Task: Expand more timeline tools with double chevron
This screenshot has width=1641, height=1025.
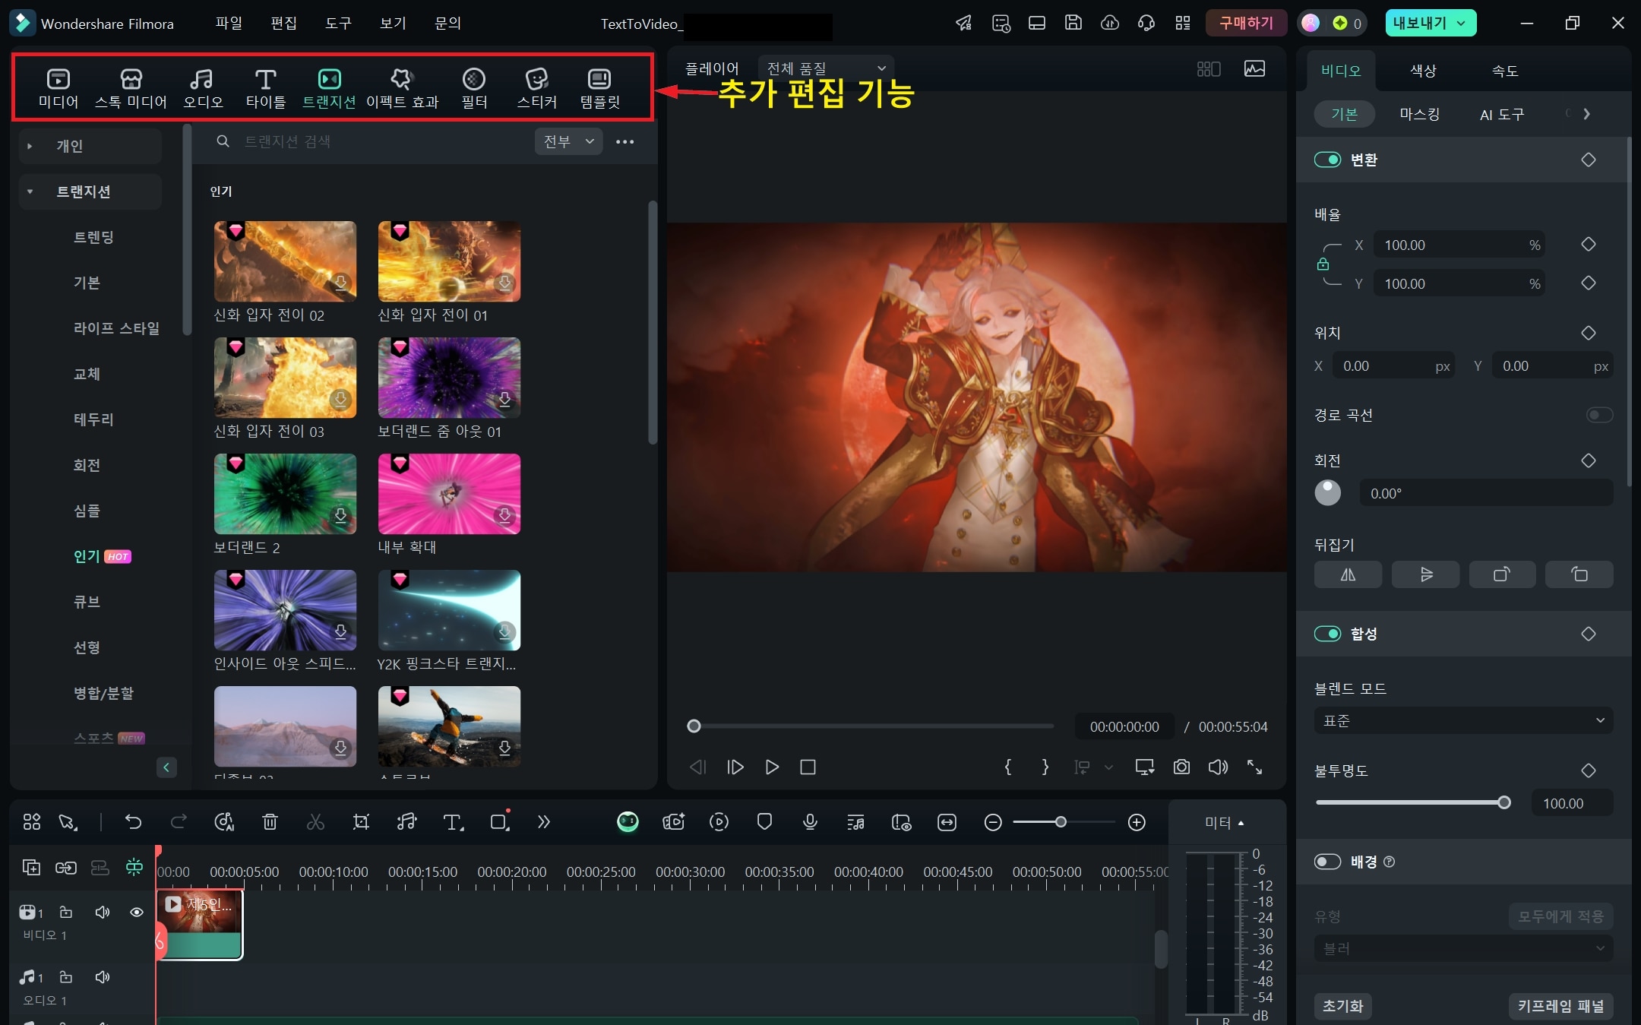Action: pos(543,822)
